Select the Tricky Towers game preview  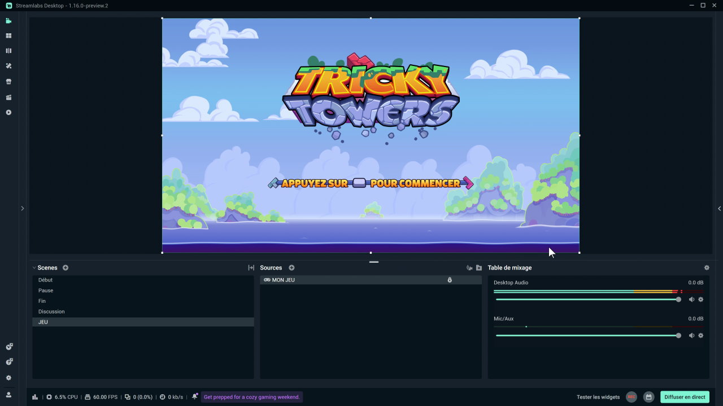point(371,135)
